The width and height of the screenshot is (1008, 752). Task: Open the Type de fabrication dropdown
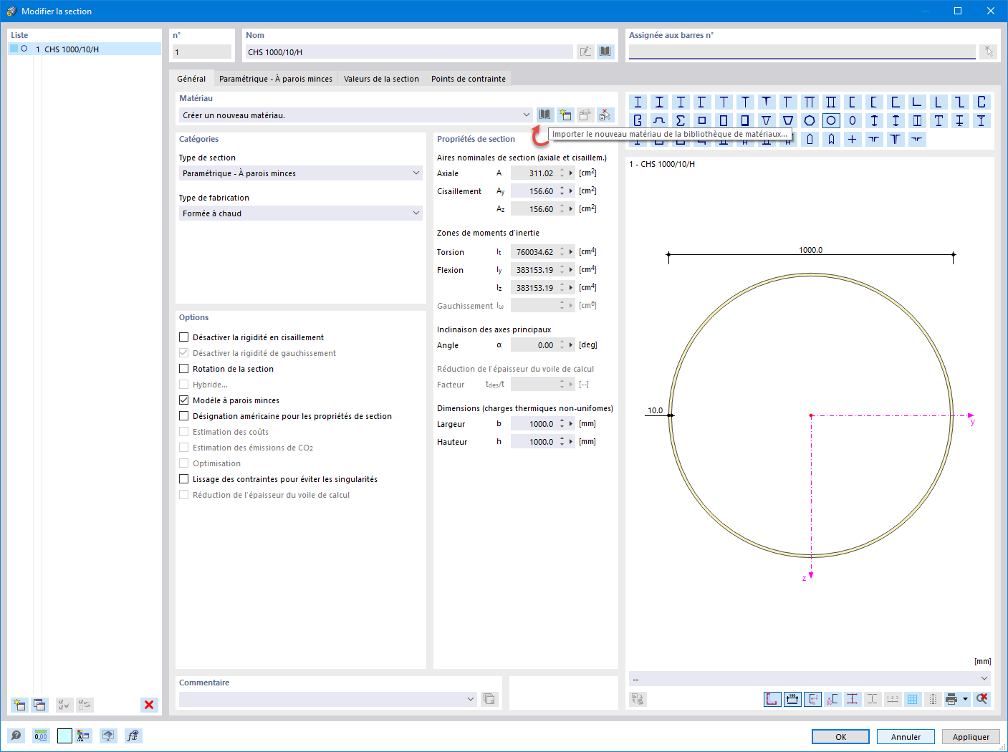tap(416, 213)
